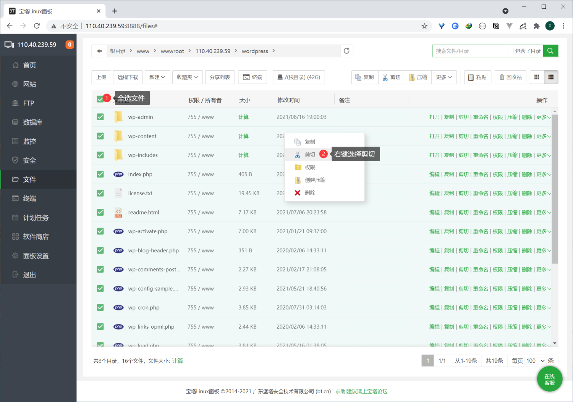Click the 在线客服 floating button

click(x=550, y=379)
